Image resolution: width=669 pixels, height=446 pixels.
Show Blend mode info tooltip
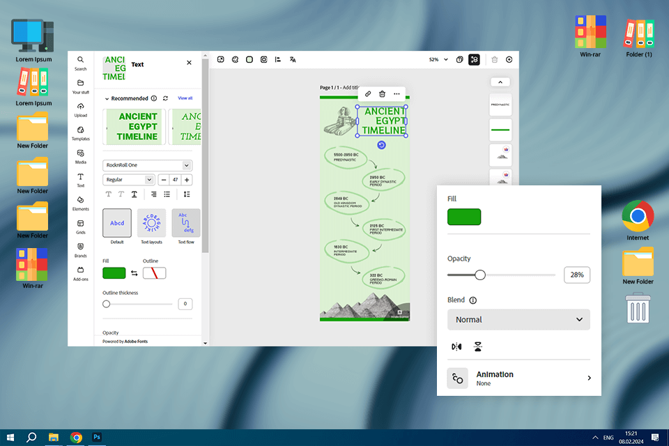[472, 300]
